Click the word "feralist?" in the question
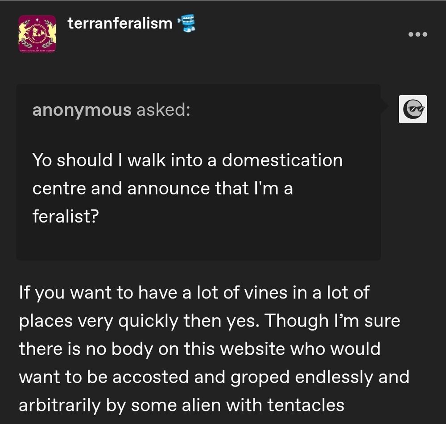 tap(65, 217)
